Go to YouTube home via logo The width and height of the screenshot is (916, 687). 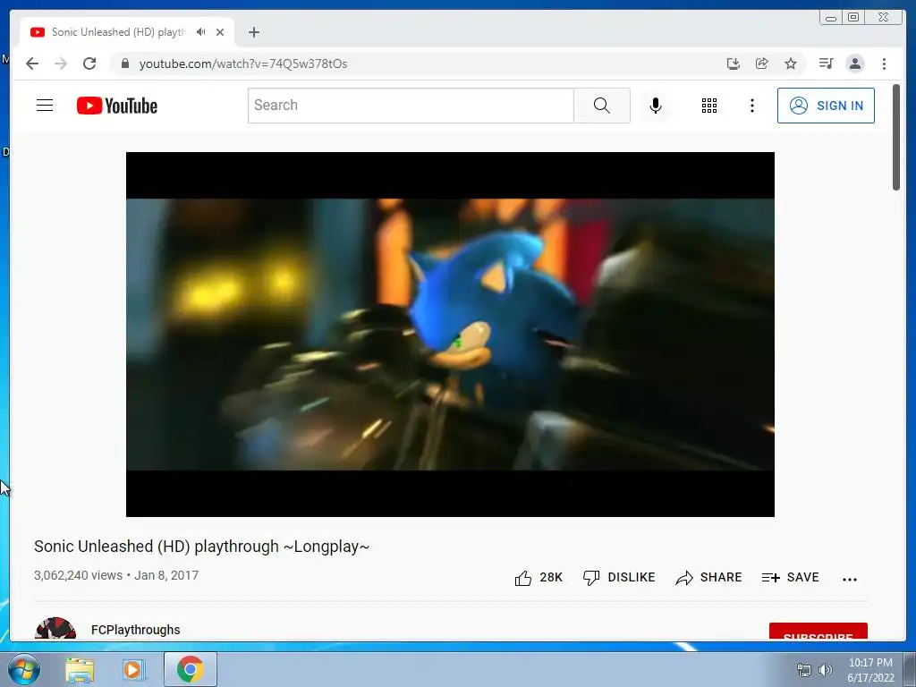(117, 106)
